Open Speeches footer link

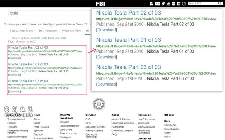pos(38,131)
